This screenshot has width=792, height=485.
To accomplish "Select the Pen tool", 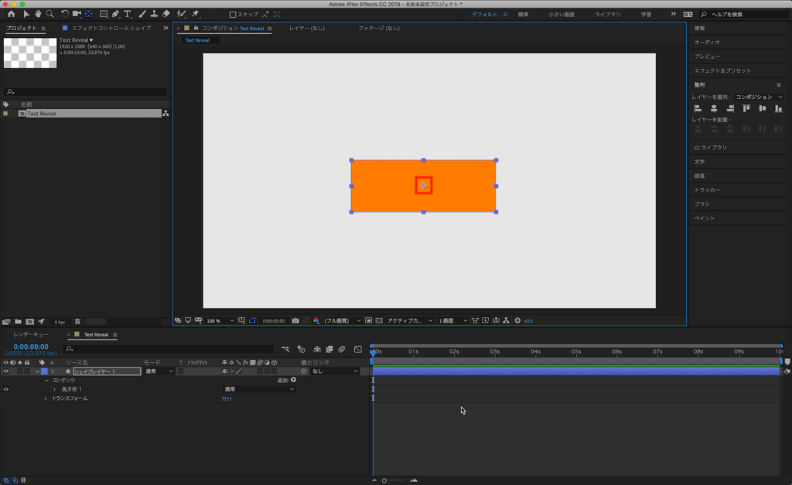I will coord(115,14).
